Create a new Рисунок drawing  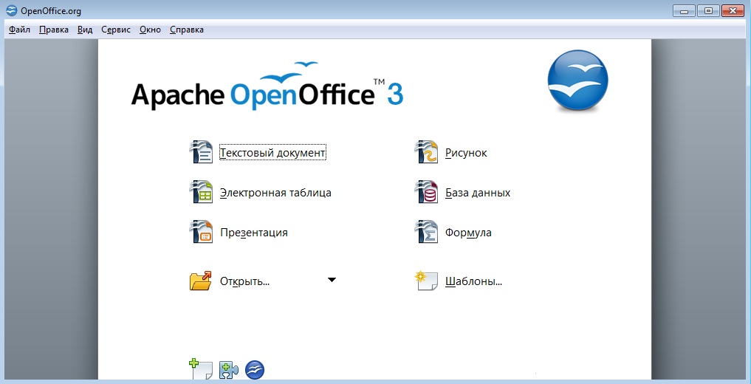pyautogui.click(x=465, y=153)
